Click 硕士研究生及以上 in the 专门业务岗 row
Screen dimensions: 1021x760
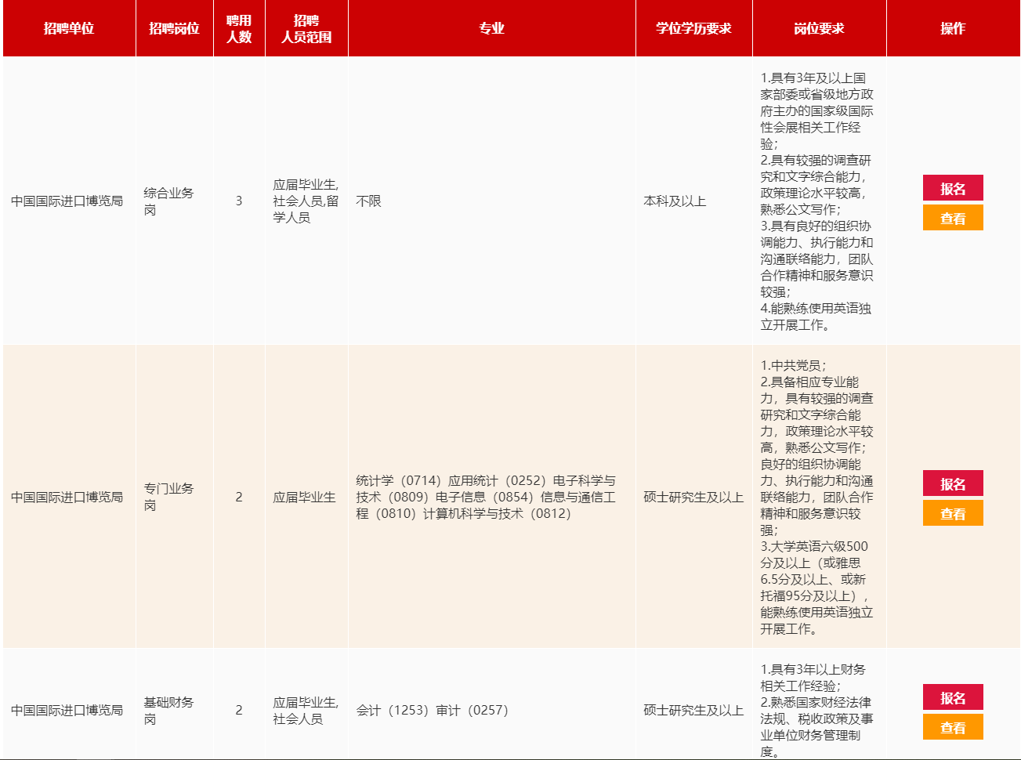pyautogui.click(x=693, y=498)
